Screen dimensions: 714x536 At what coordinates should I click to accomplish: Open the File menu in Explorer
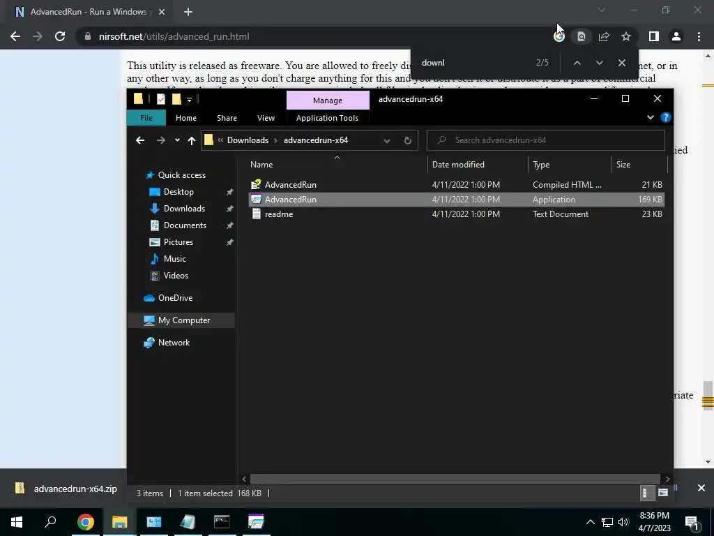[x=146, y=118]
